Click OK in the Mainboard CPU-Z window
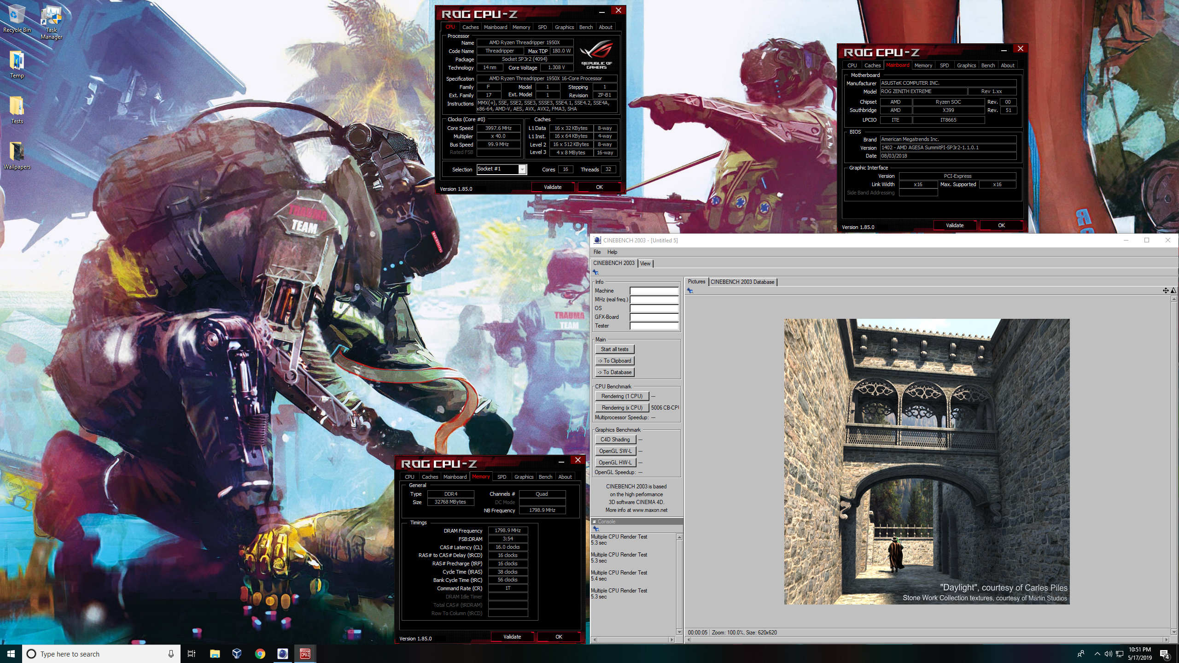This screenshot has height=663, width=1179. point(1001,225)
